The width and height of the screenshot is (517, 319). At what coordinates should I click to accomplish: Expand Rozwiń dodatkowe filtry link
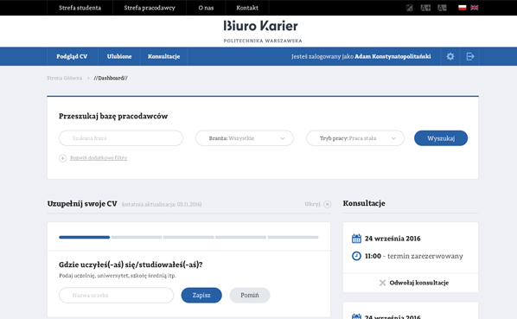(x=99, y=158)
